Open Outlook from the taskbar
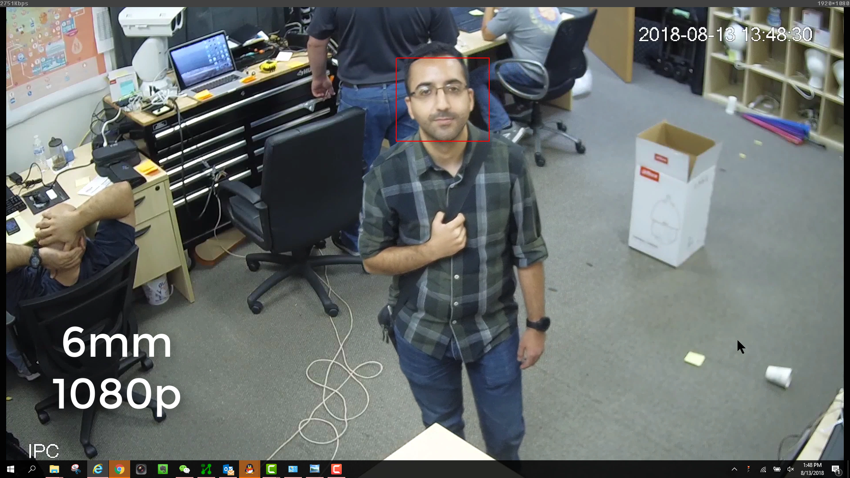 click(x=228, y=469)
